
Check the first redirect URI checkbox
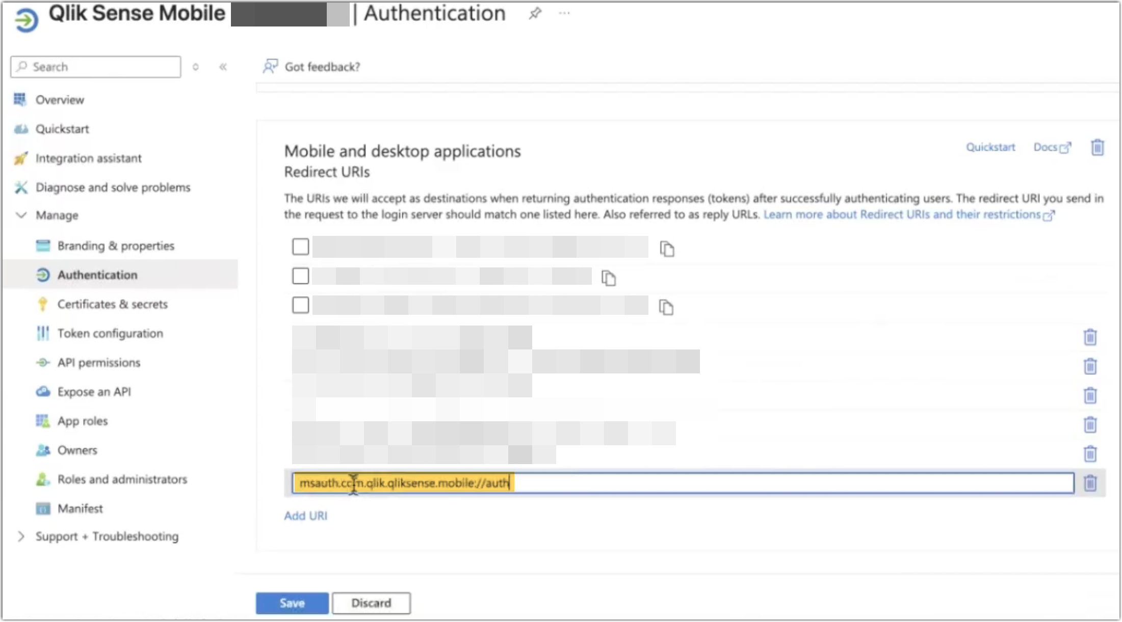coord(300,247)
